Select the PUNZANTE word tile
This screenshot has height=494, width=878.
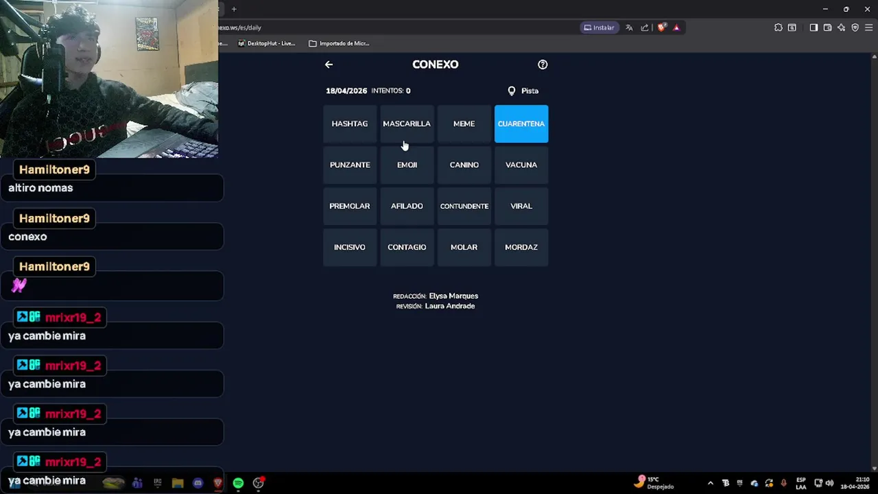pos(350,165)
